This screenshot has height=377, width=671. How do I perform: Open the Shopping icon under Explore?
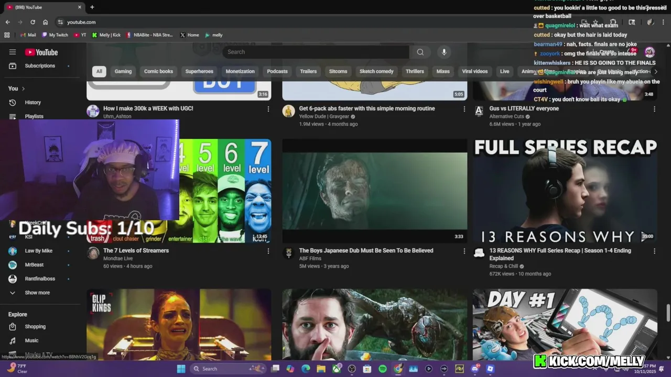tap(13, 327)
